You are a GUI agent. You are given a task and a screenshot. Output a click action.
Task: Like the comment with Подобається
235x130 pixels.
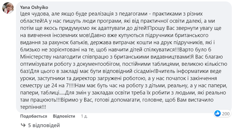(x=34, y=116)
